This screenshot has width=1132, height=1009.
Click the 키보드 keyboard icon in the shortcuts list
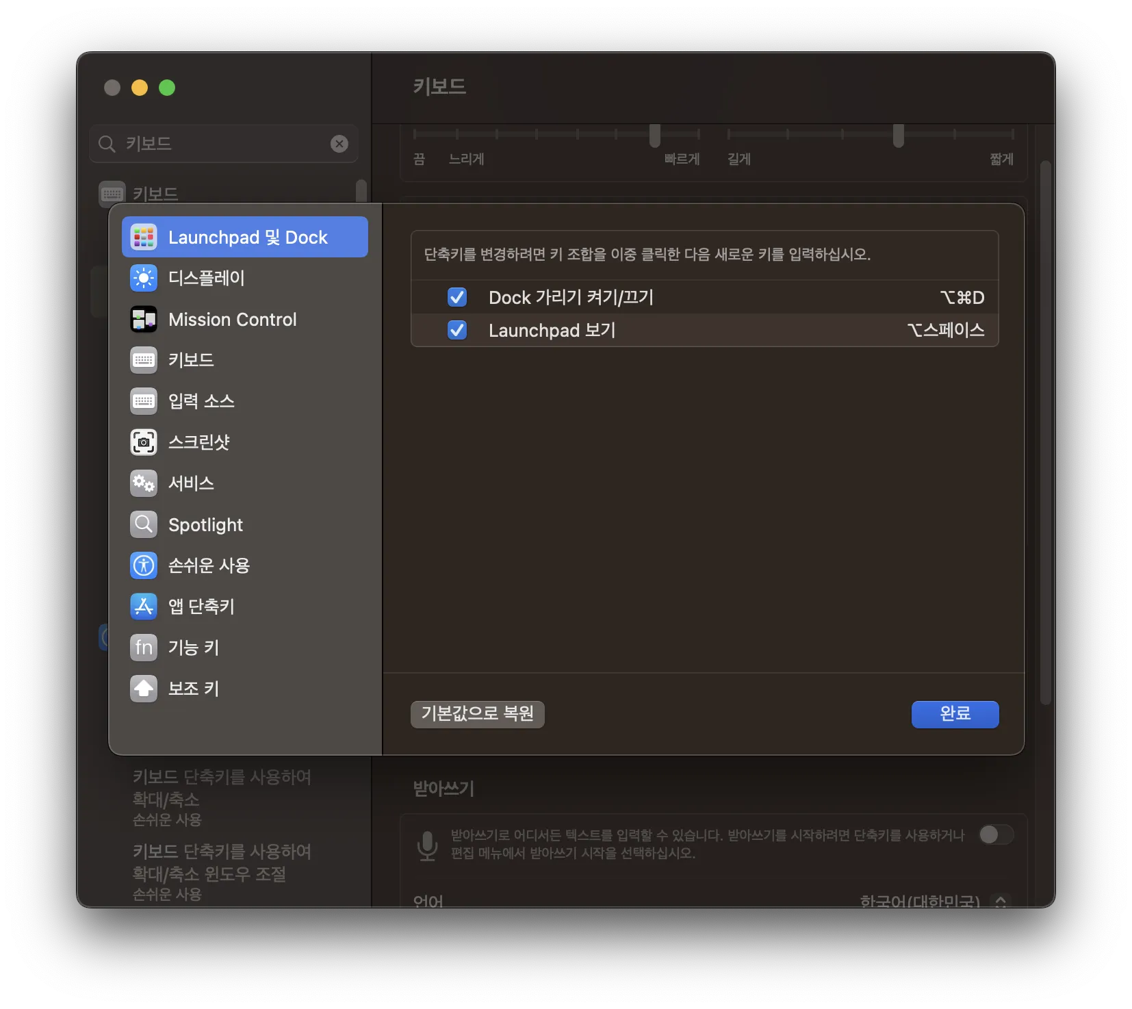144,360
